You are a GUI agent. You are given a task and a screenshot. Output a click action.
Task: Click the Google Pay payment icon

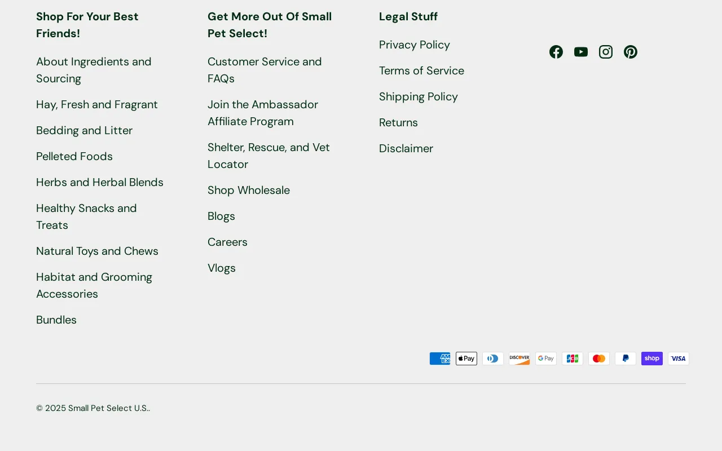click(546, 359)
